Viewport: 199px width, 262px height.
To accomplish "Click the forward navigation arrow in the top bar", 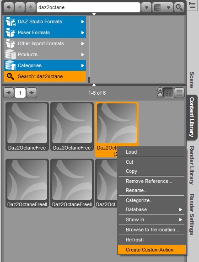I will pyautogui.click(x=20, y=7).
